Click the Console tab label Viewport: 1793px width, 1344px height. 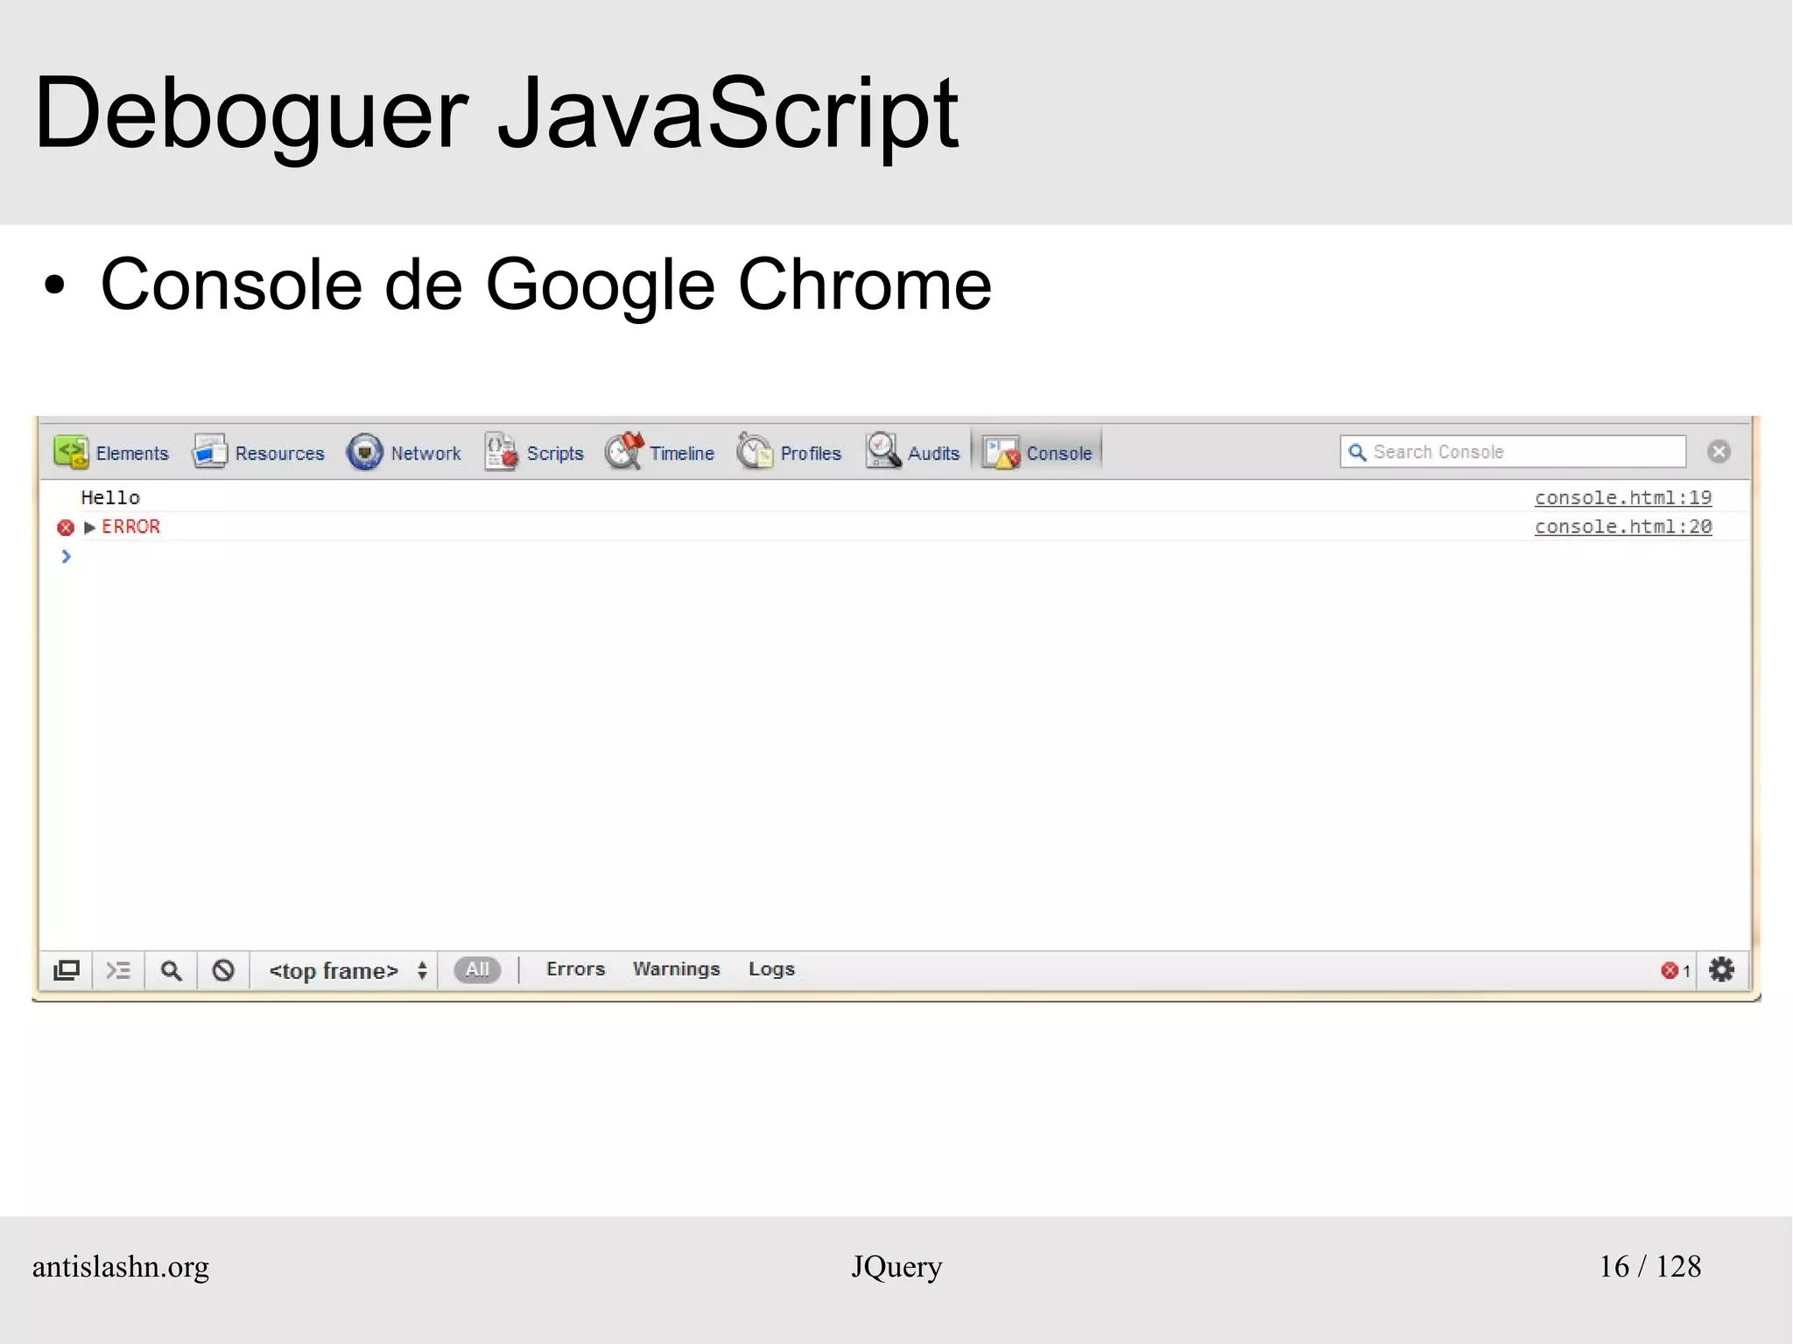point(1059,454)
